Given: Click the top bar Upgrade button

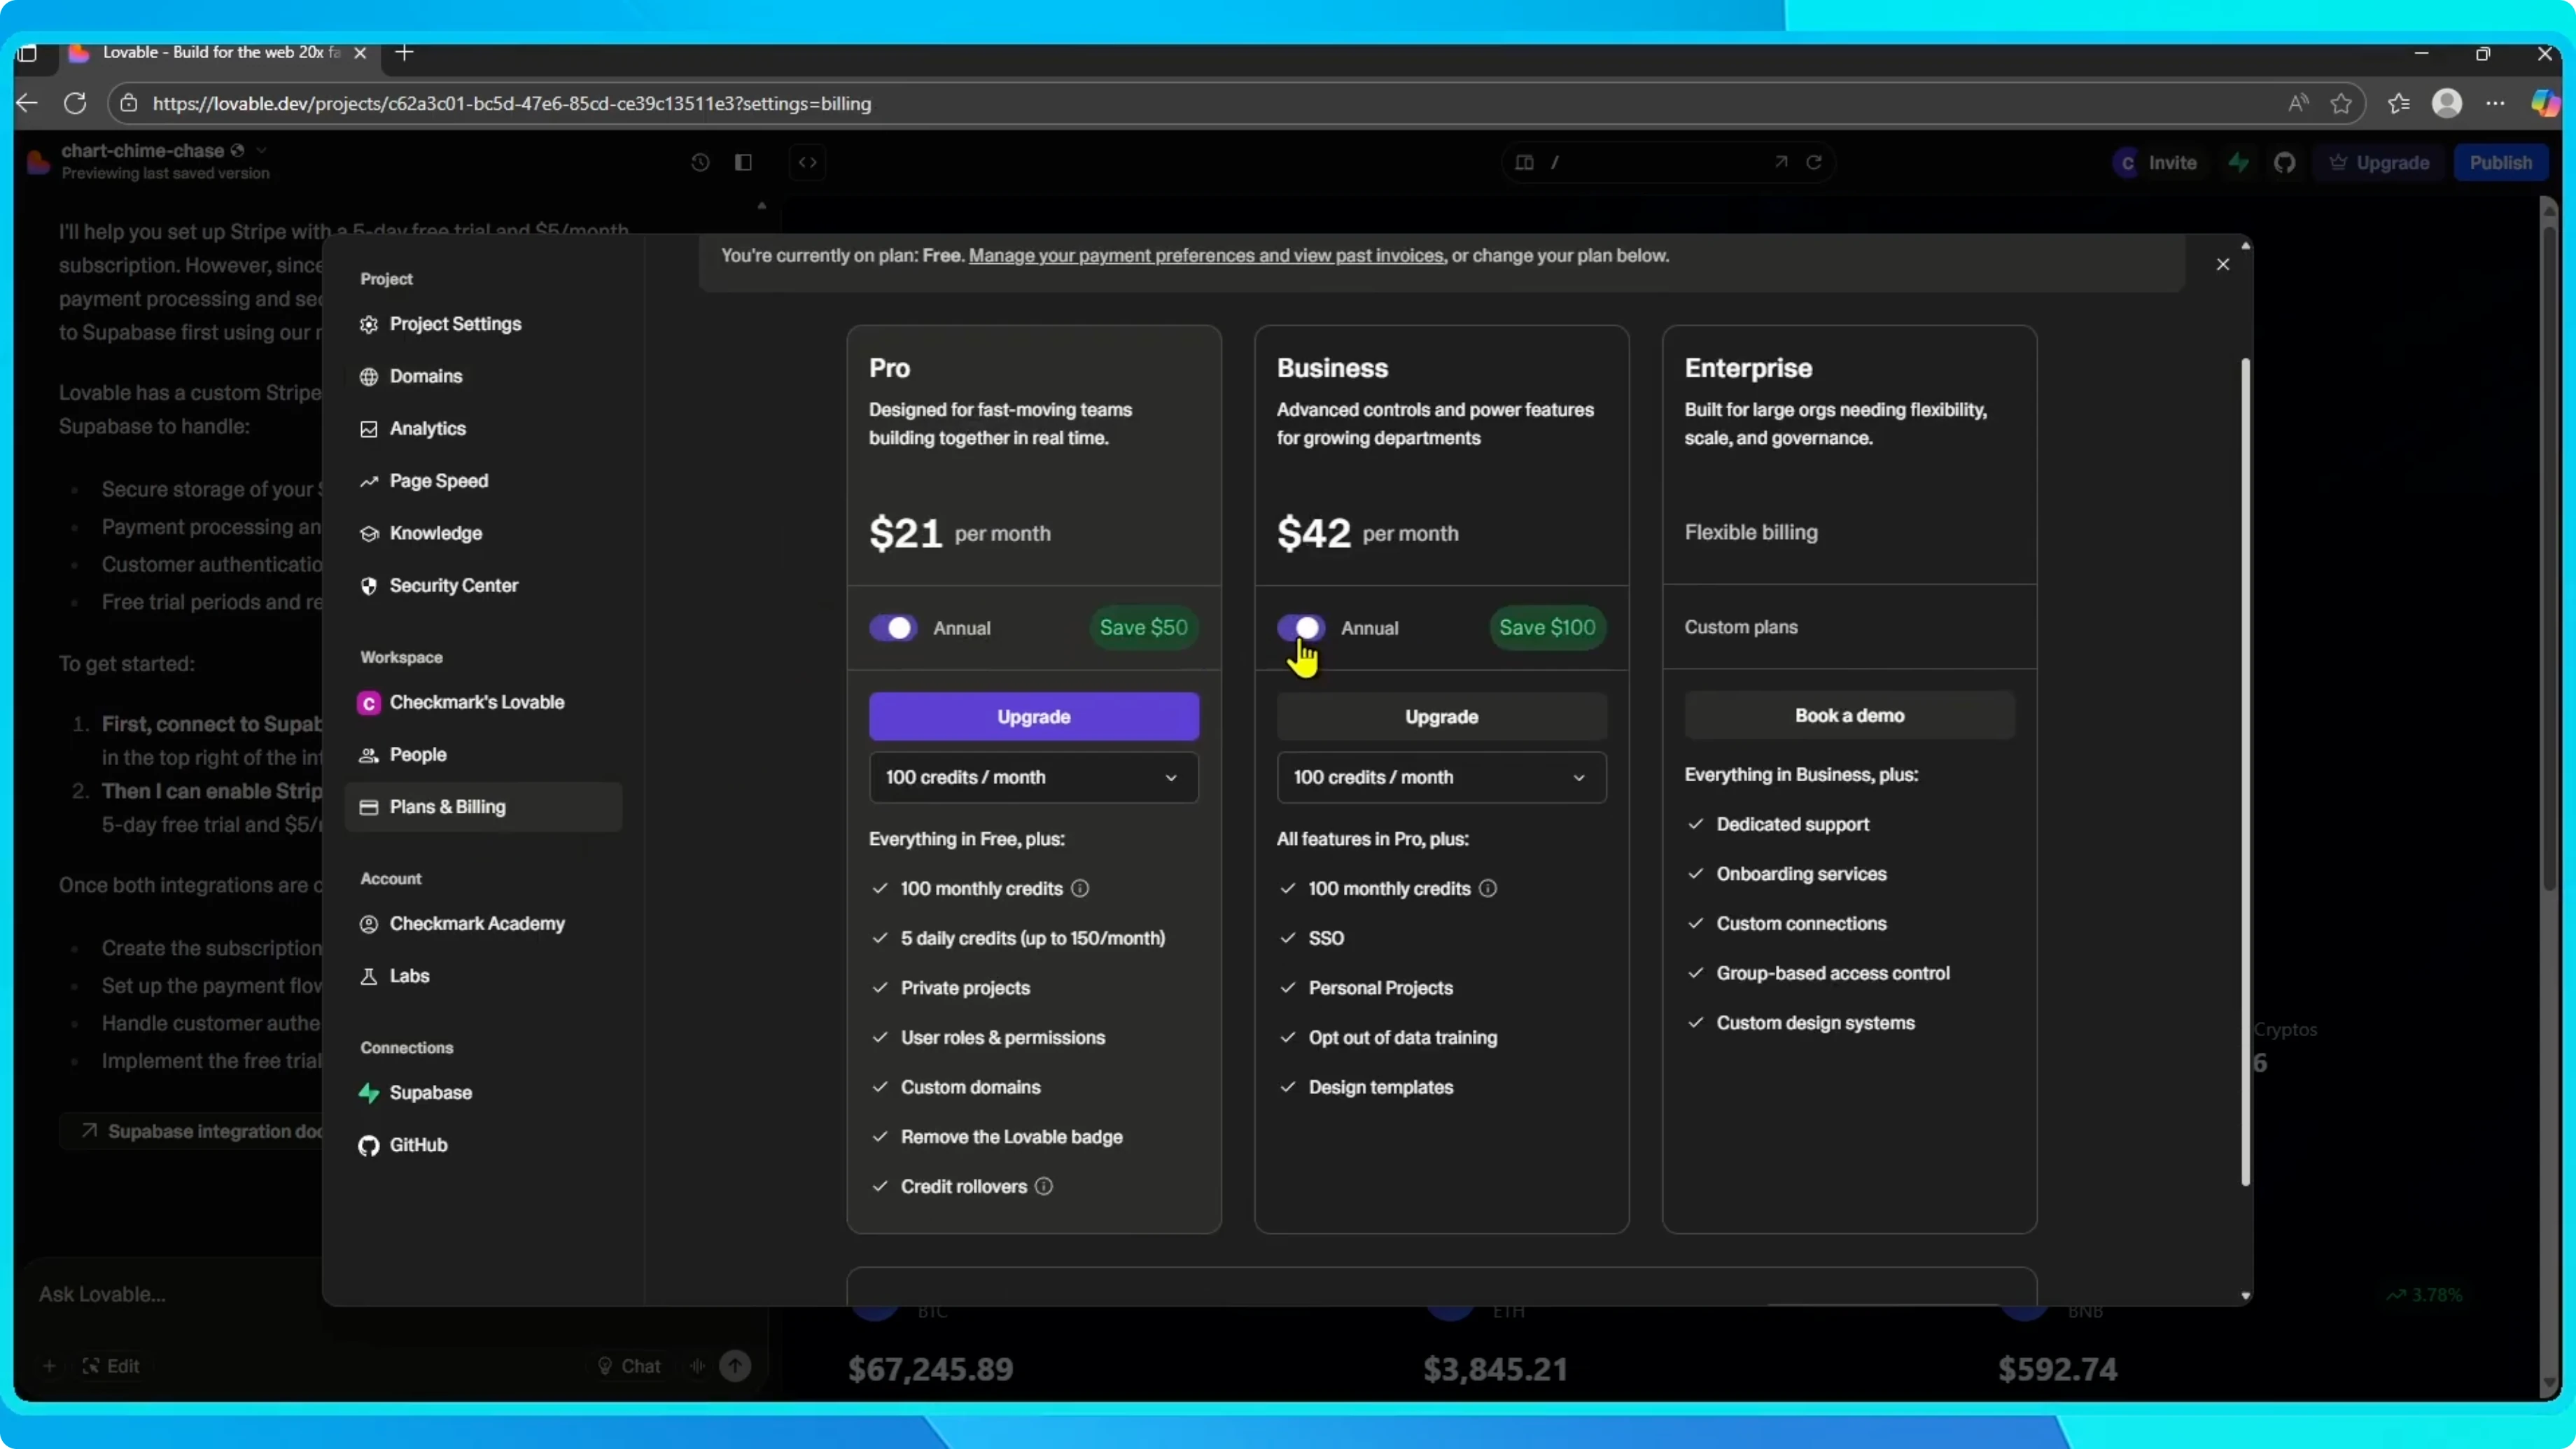Looking at the screenshot, I should tap(2379, 162).
